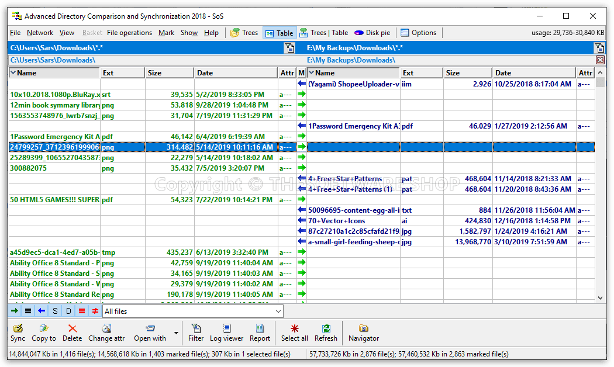The height and width of the screenshot is (367, 614).
Task: Open the Name column sort chevron
Action: pyautogui.click(x=13, y=72)
